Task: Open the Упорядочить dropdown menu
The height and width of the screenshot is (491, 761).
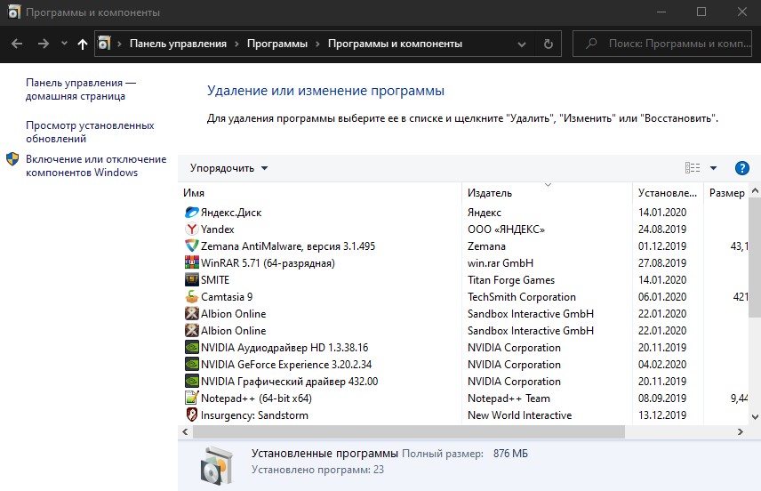Action: [228, 168]
